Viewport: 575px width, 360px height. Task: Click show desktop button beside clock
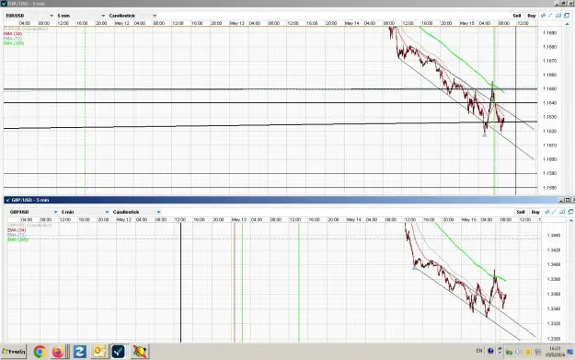coord(569,352)
